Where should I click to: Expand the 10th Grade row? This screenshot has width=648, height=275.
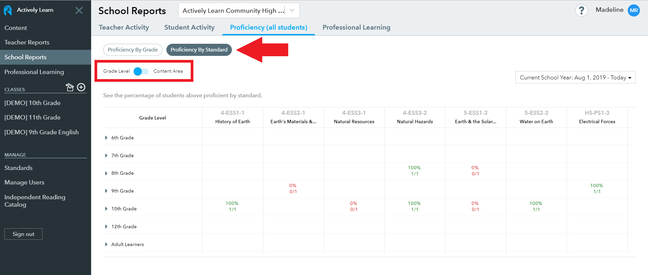[106, 209]
